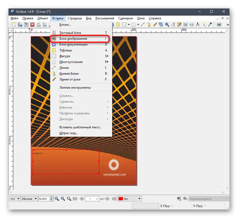
Task: Open the Страница menu
Action: [x=75, y=18]
